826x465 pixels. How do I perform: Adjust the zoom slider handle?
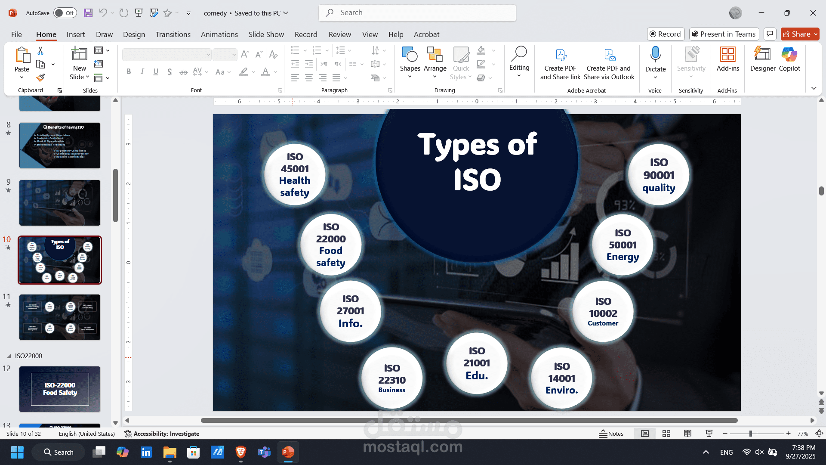coord(750,434)
